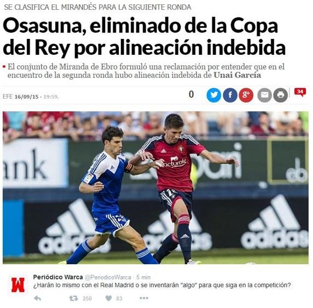
Task: Click the share counter showing 0
Action: click(191, 94)
